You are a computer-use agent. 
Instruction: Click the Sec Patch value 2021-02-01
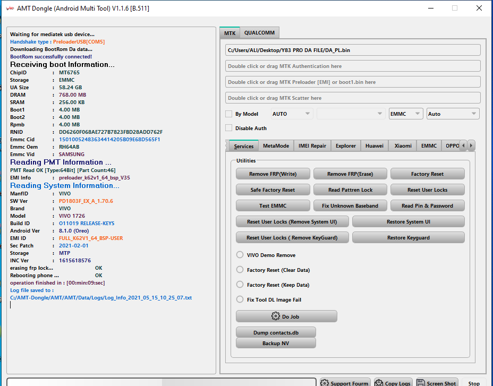pos(73,245)
